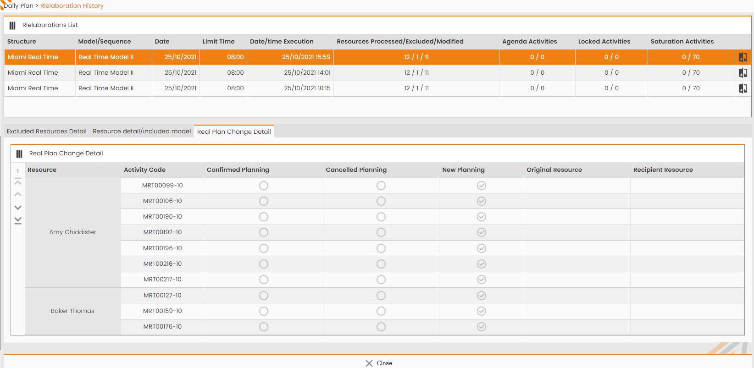Toggle Cancelled Planning for MRT00190-10
Viewport: 754px width, 368px height.
pos(381,217)
